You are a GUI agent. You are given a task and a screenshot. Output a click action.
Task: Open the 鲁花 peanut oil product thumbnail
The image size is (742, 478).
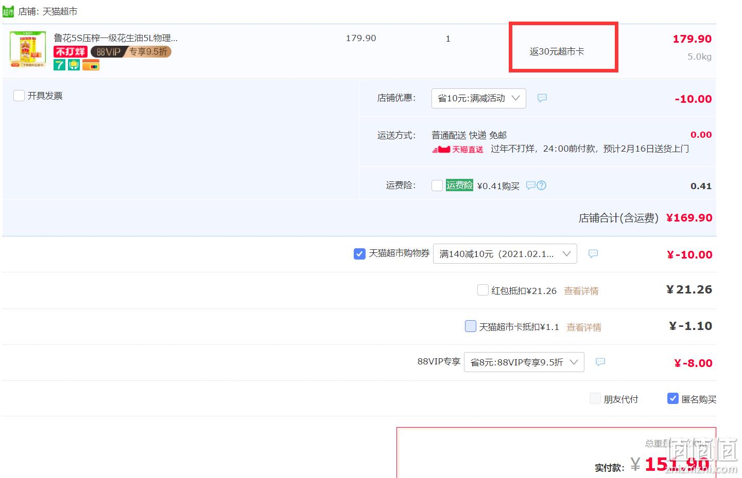pyautogui.click(x=28, y=50)
